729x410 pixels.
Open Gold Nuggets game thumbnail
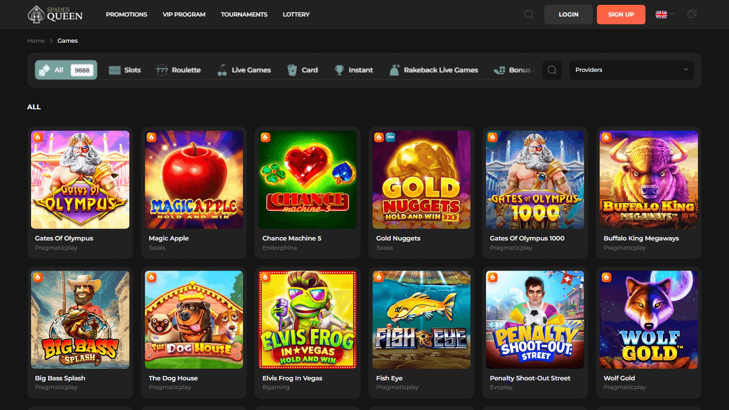421,180
